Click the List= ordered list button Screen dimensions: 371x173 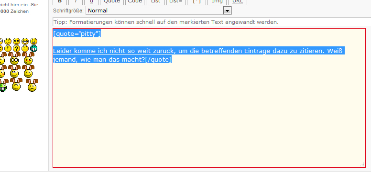[x=176, y=1]
